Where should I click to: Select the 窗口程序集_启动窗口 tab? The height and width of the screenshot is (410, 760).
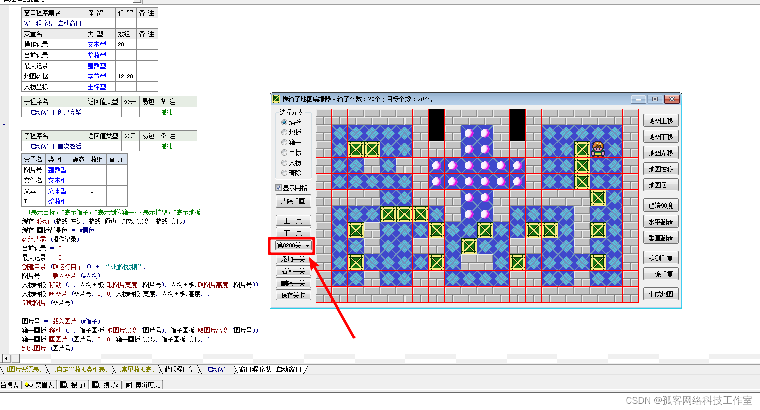pyautogui.click(x=270, y=369)
